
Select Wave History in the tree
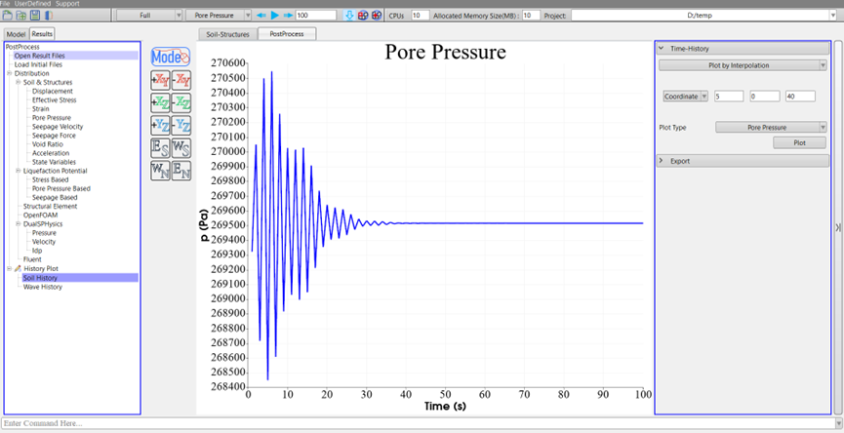(x=43, y=287)
